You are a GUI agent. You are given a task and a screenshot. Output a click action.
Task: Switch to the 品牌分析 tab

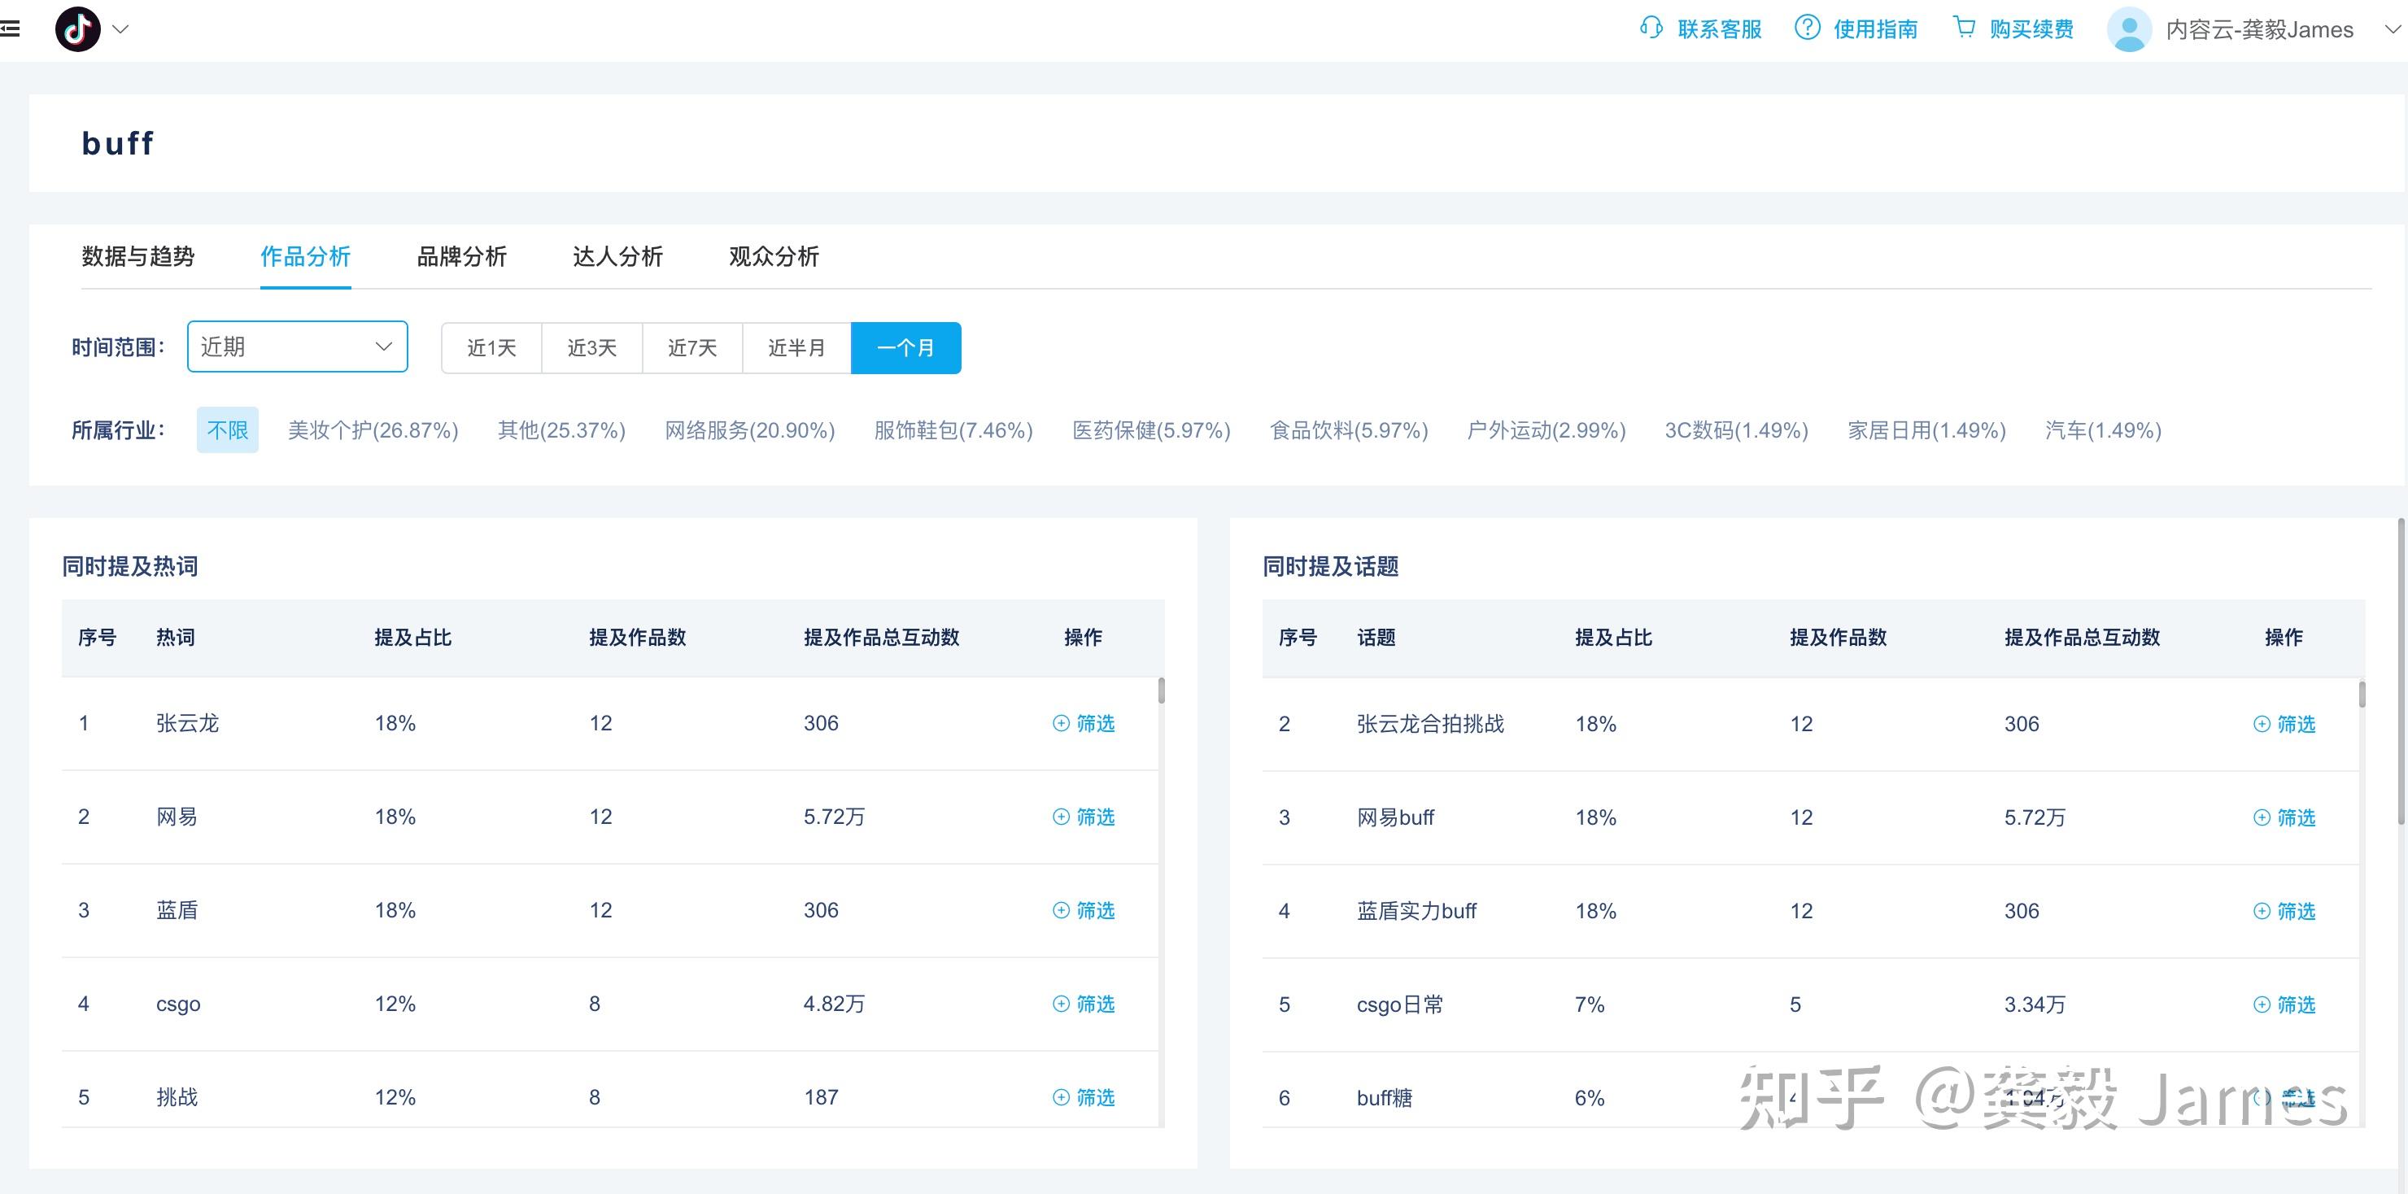click(x=460, y=257)
